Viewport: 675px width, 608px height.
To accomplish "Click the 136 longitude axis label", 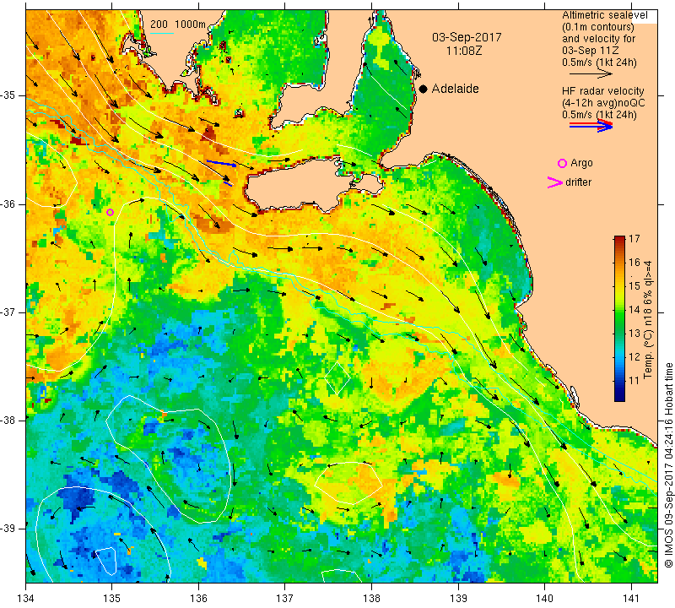I will (x=198, y=598).
